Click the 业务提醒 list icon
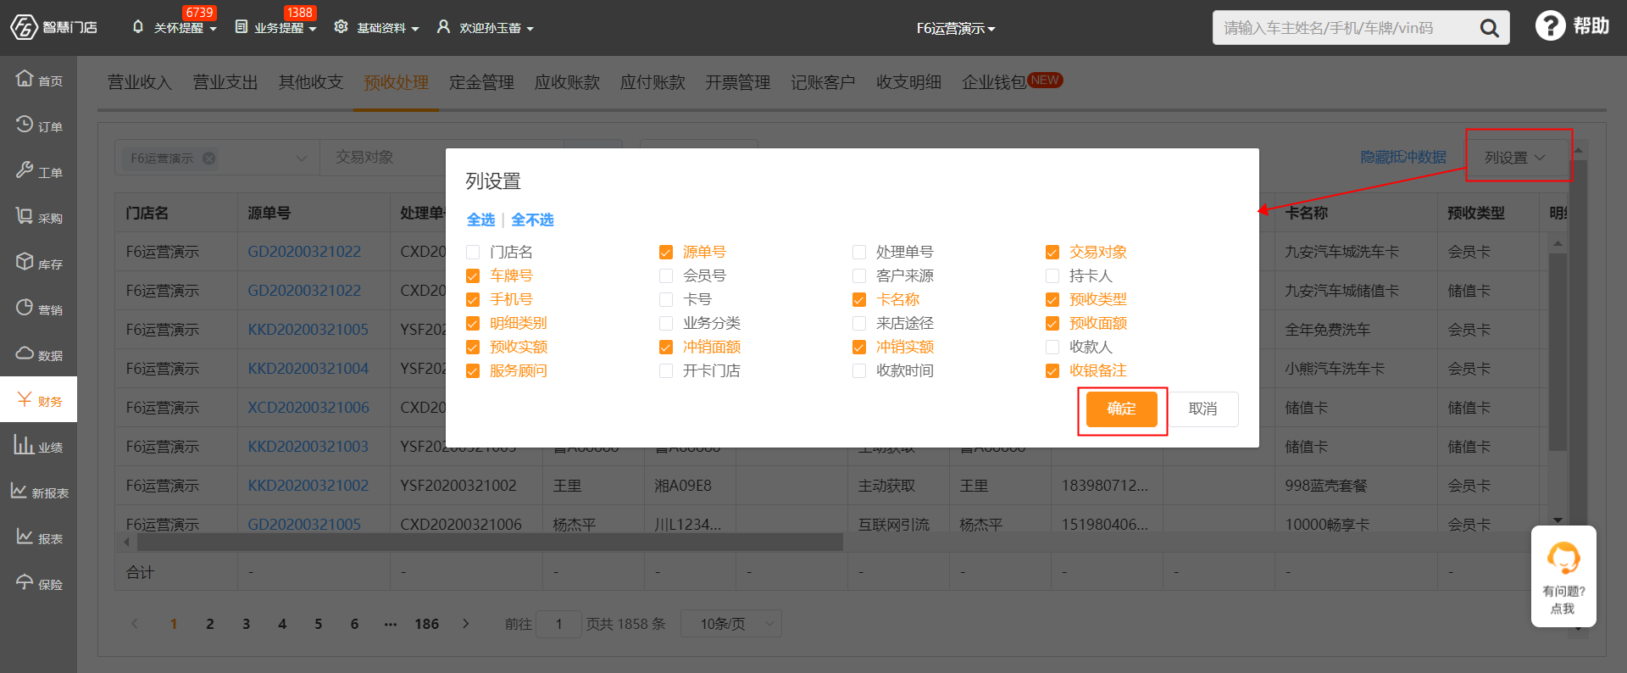The height and width of the screenshot is (673, 1627). (x=242, y=27)
